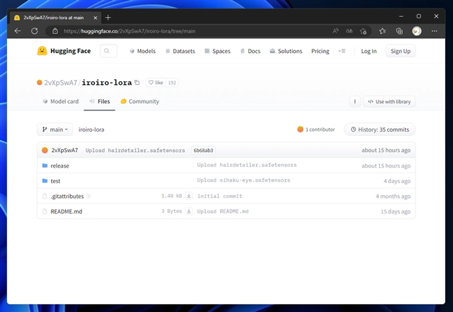Open Solutions in the navigation bar
Screen dimensions: 453x312
[x=286, y=51]
